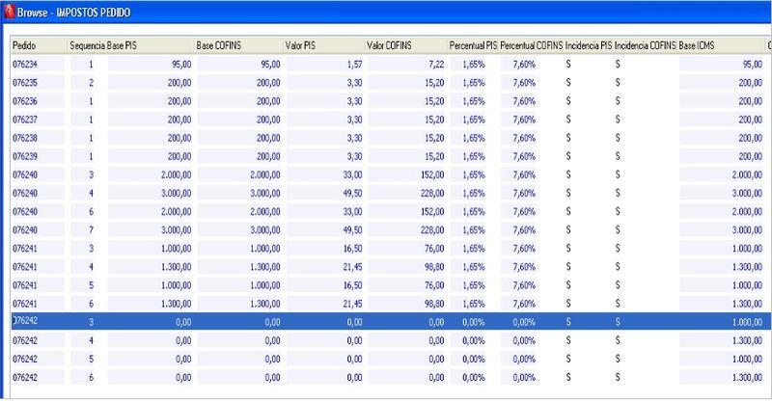Click the Percentual COFINS column header
The image size is (772, 401).
click(x=532, y=45)
